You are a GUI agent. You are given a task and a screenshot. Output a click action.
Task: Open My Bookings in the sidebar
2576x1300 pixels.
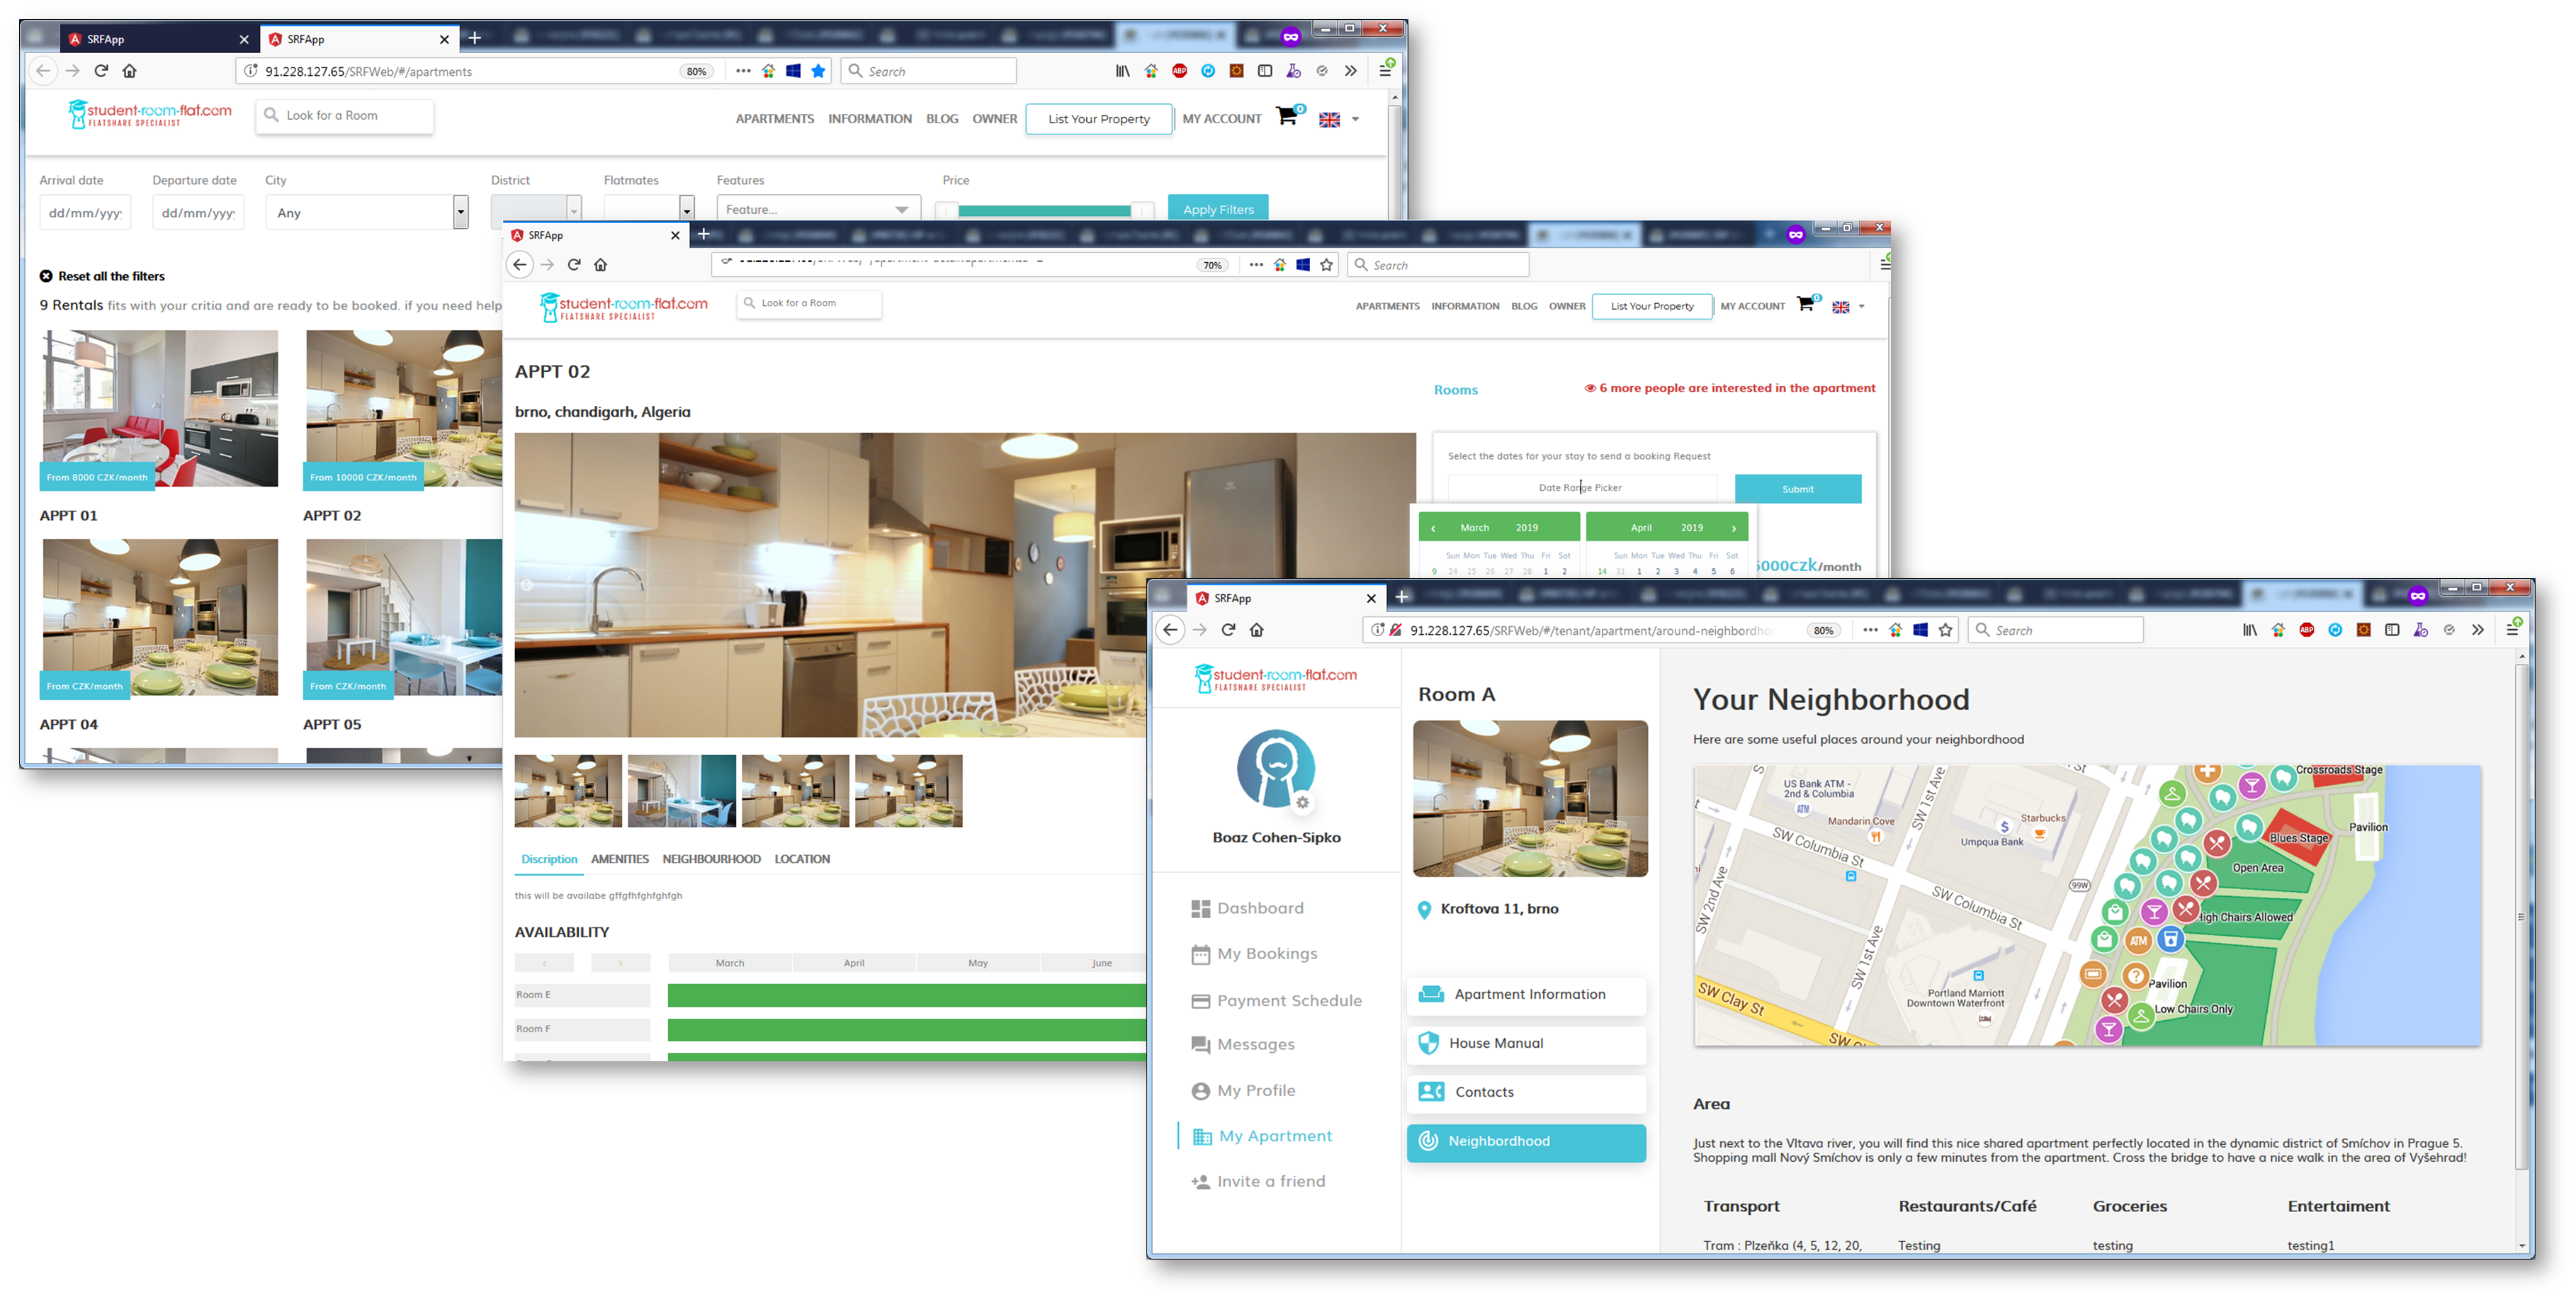coord(1254,954)
